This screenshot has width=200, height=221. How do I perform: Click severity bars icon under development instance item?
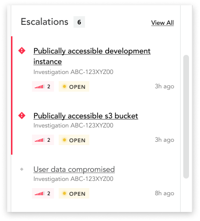(x=40, y=87)
